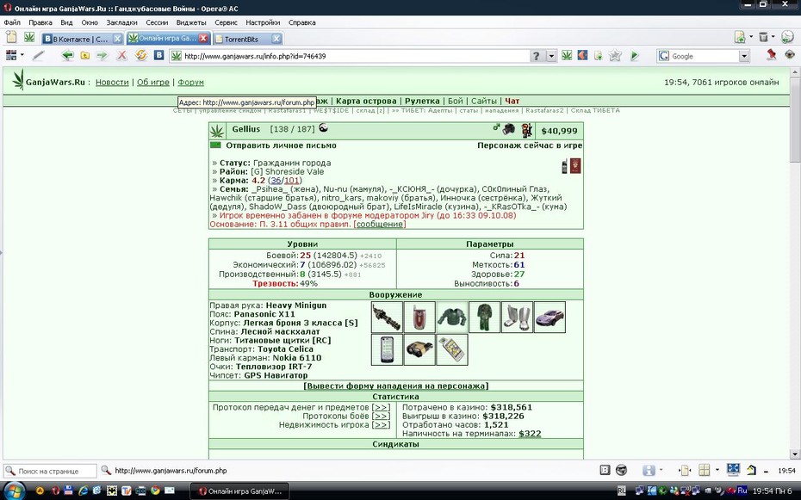This screenshot has height=500, width=801.
Task: Close the В Контакте tab
Action: 117,39
